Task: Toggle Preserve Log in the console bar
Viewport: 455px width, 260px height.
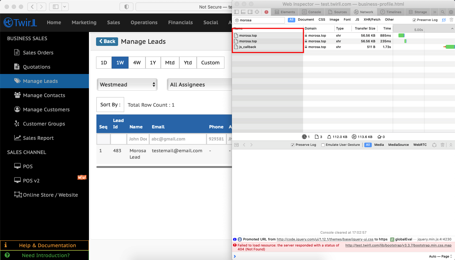Action: pyautogui.click(x=293, y=145)
